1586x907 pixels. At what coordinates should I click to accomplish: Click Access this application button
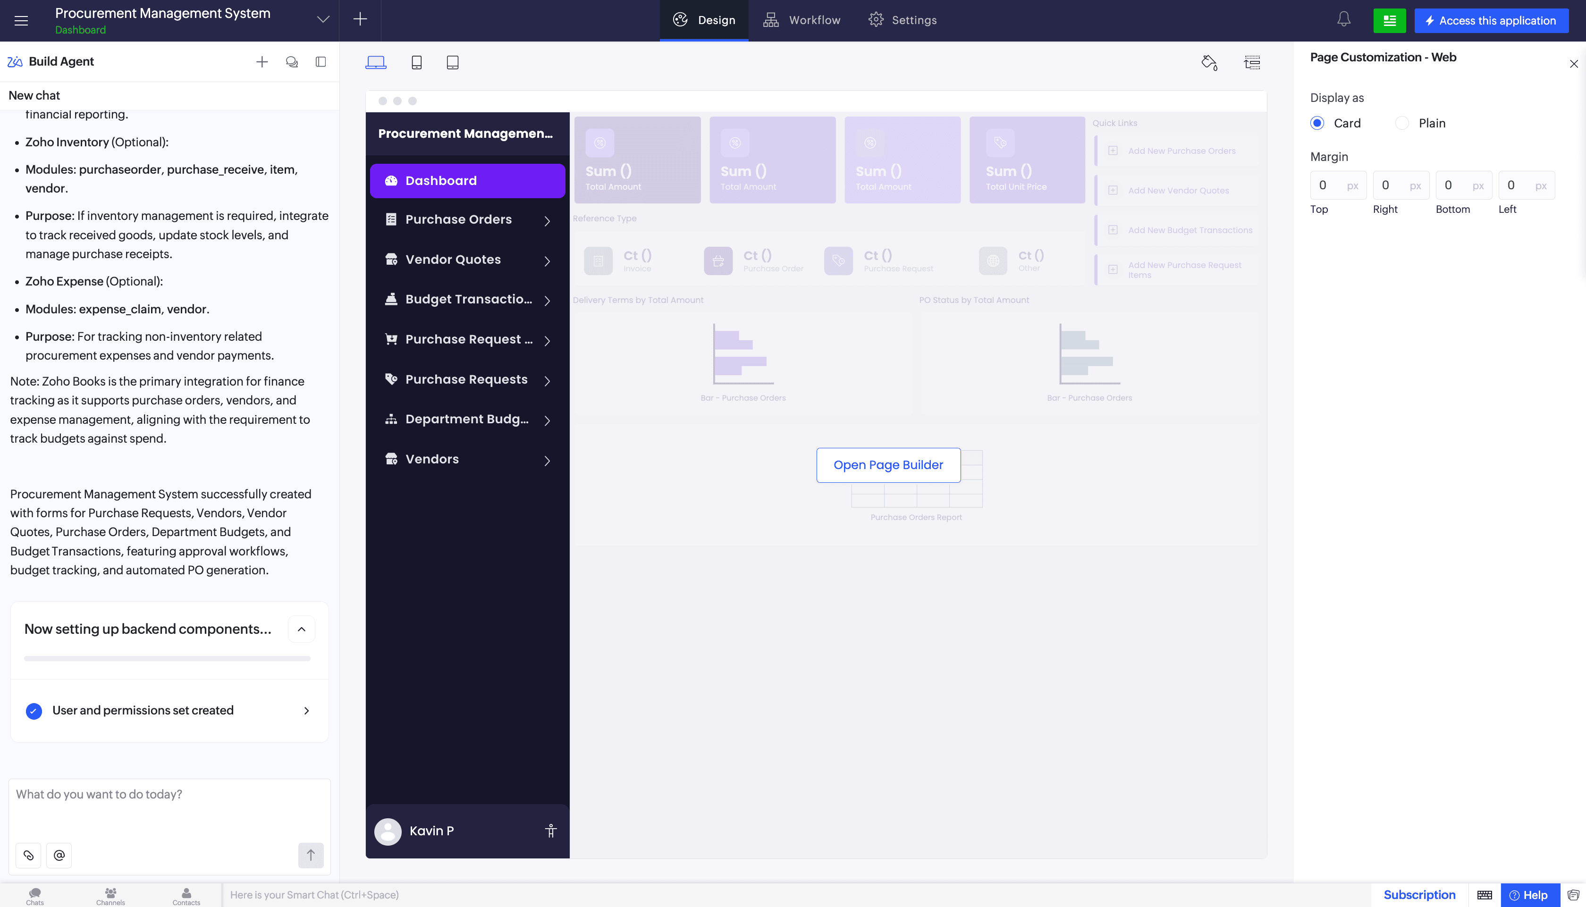point(1491,21)
